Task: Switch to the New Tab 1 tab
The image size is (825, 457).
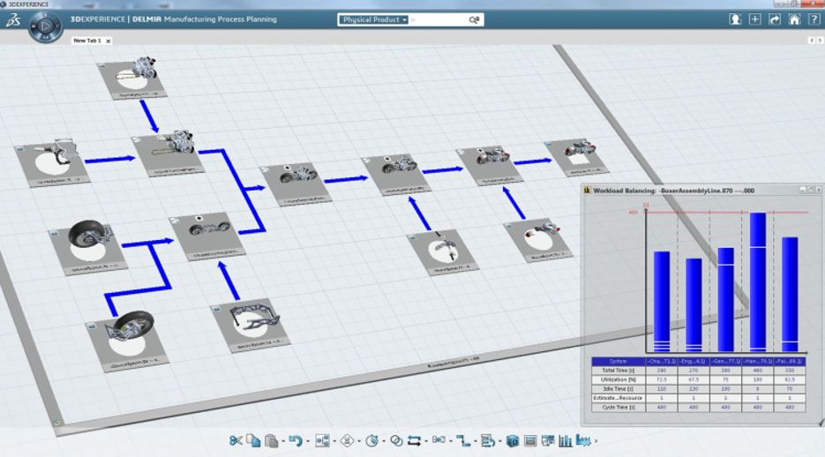Action: coord(86,41)
